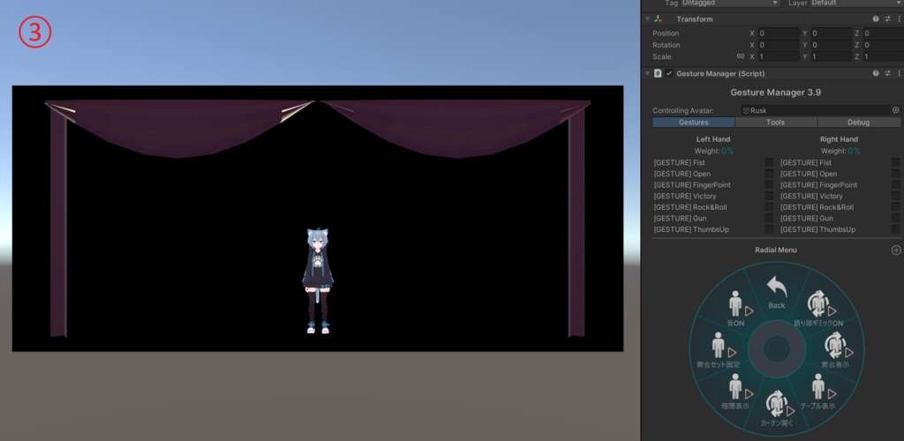Collapse the Gesture Manager script foldout arrow

pos(647,74)
